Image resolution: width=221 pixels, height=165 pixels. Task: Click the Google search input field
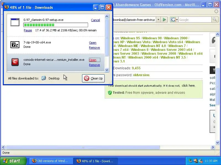[195, 20]
